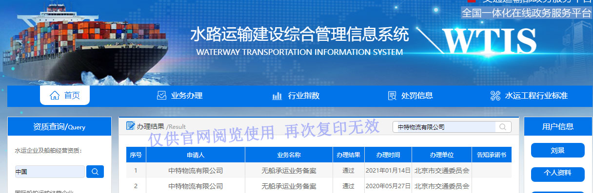Click the icon beside 水运工程行业标准
This screenshot has width=593, height=193.
point(495,96)
